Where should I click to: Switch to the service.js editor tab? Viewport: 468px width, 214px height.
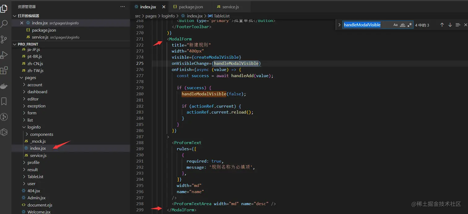point(231,7)
